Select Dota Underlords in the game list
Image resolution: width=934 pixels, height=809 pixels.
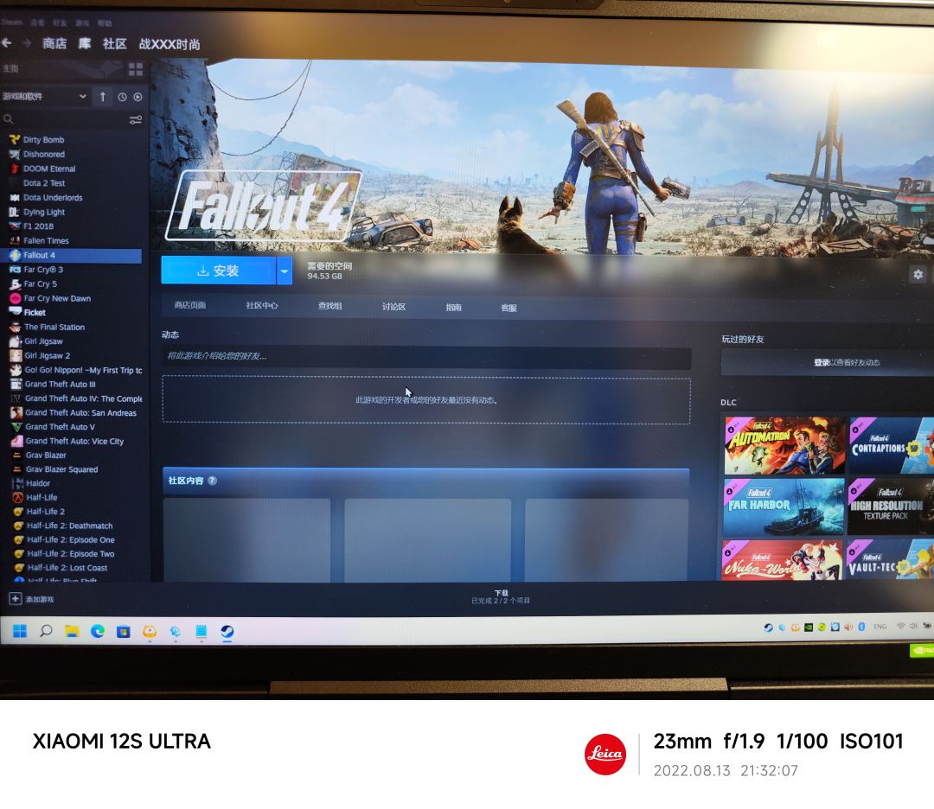53,198
